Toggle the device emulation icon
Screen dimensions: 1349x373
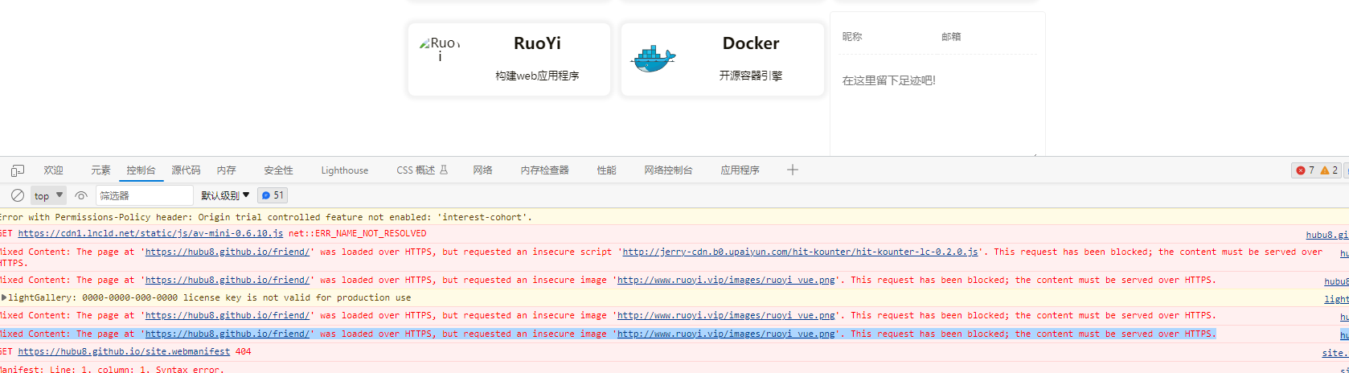(x=18, y=170)
